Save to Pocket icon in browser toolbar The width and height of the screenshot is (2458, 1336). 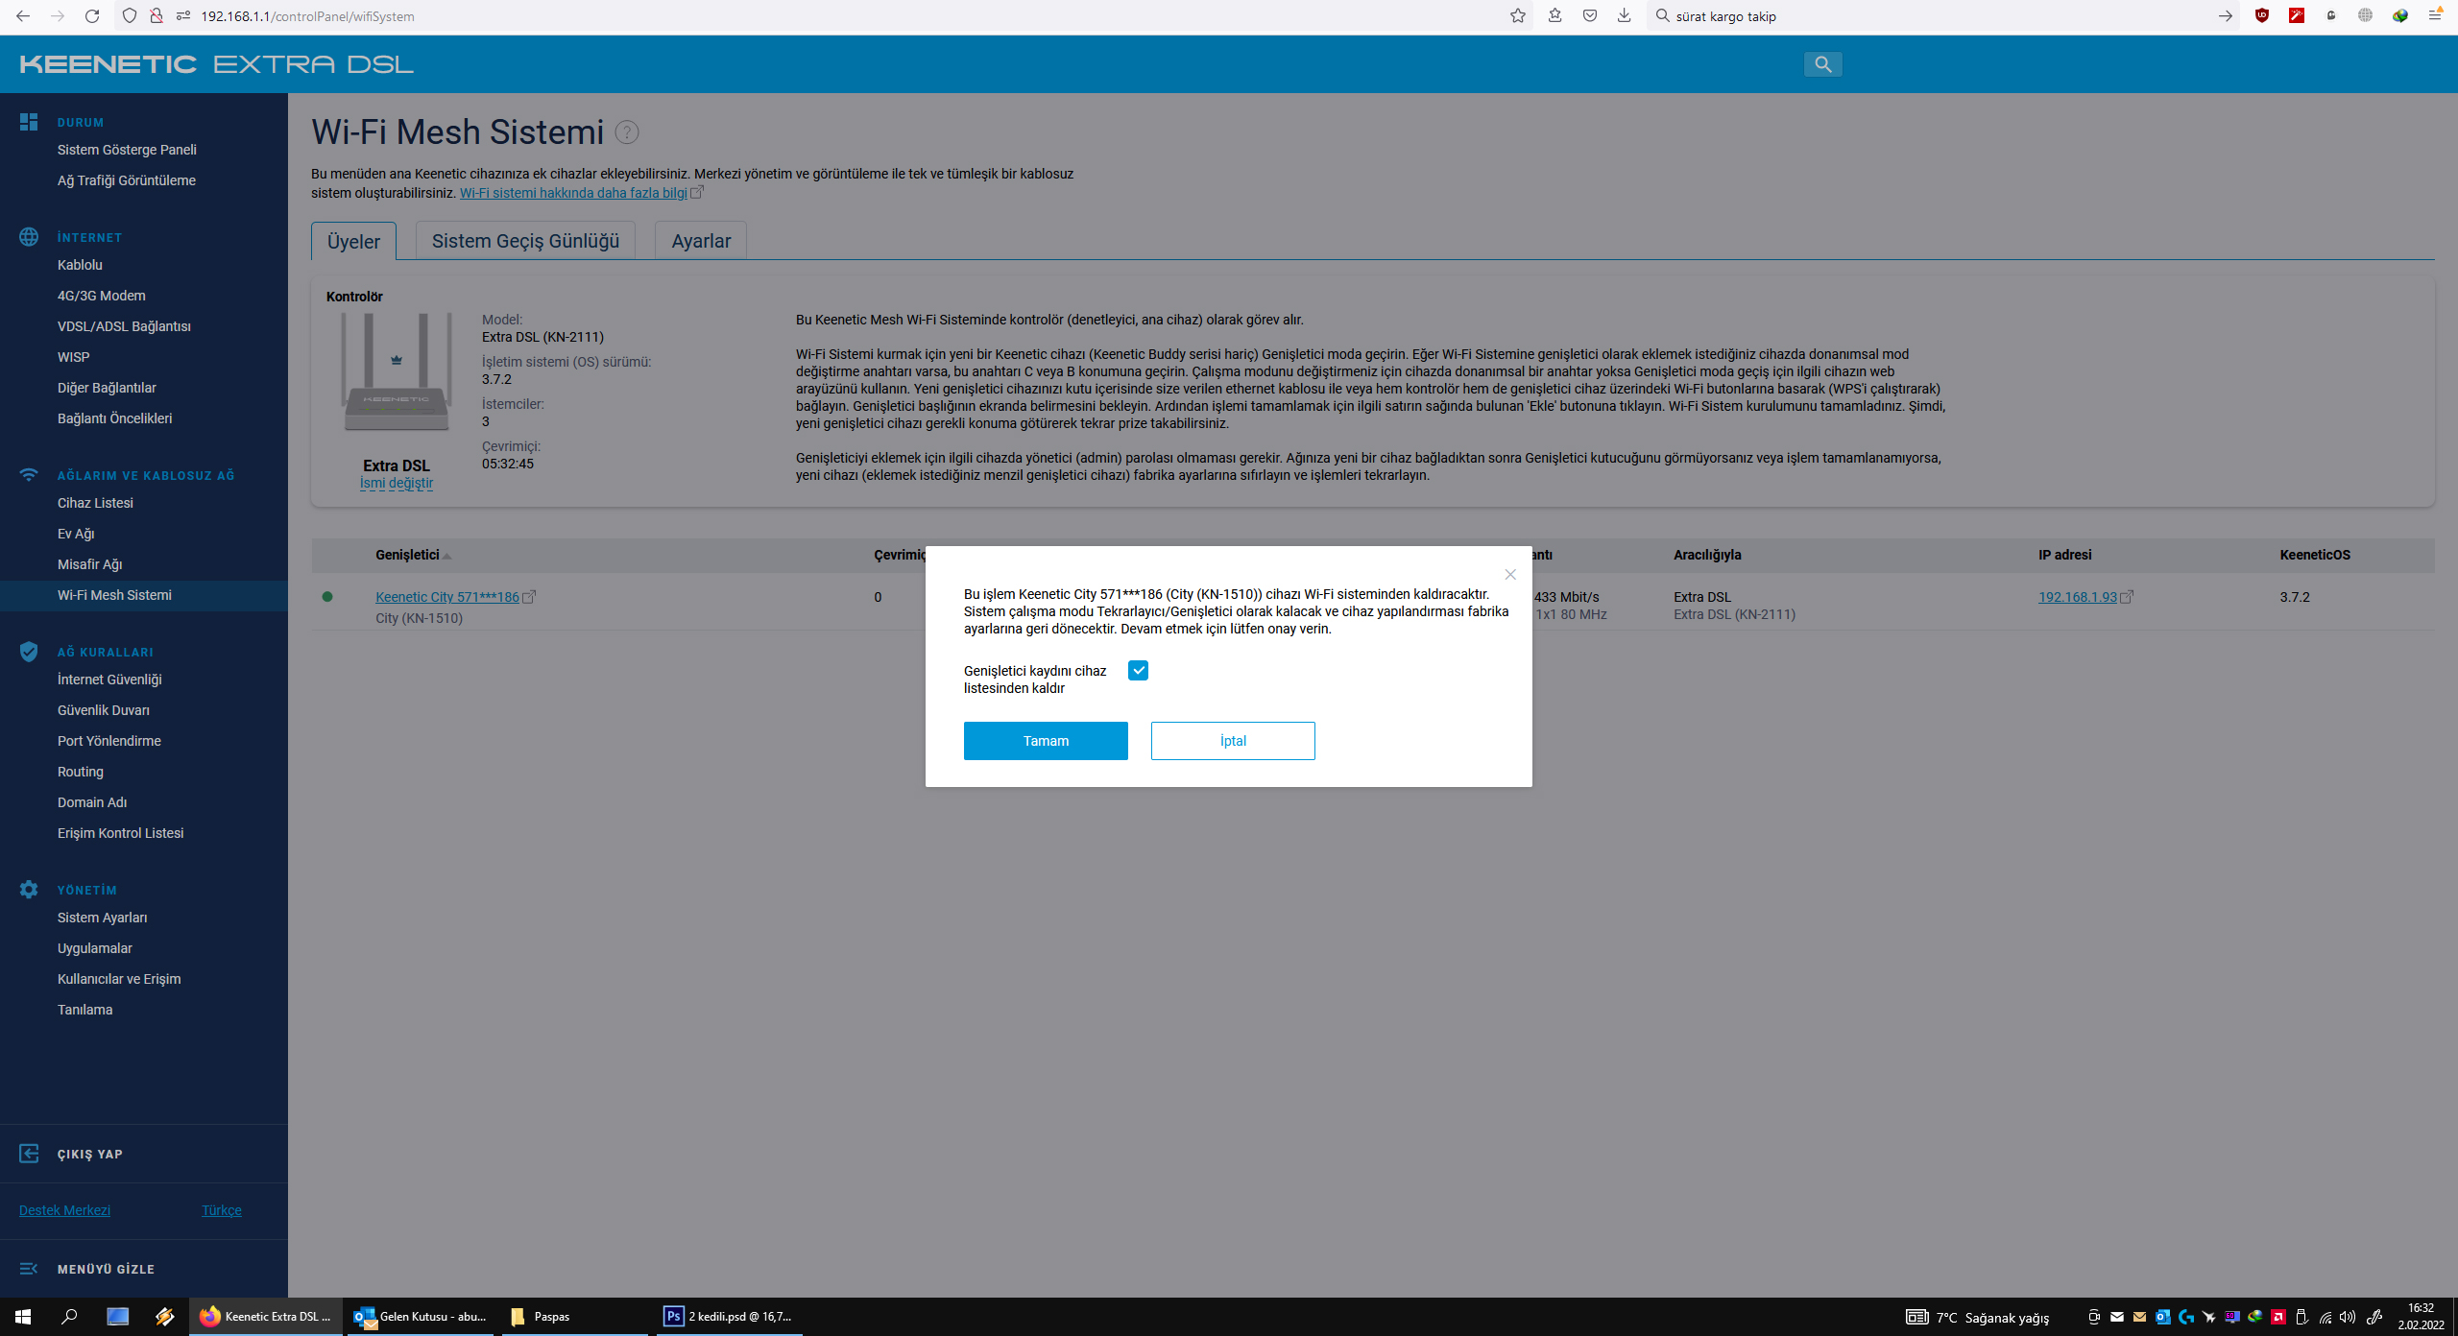[x=1590, y=16]
